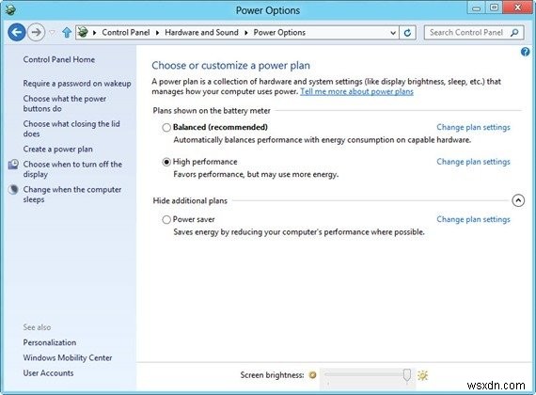This screenshot has width=536, height=395.
Task: Open Choose when to turn off the display
Action: [x=72, y=169]
